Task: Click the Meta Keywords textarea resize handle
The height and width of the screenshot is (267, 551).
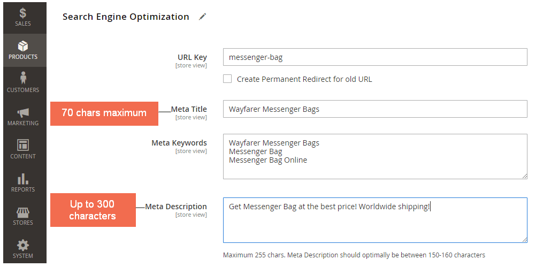Action: coord(524,176)
